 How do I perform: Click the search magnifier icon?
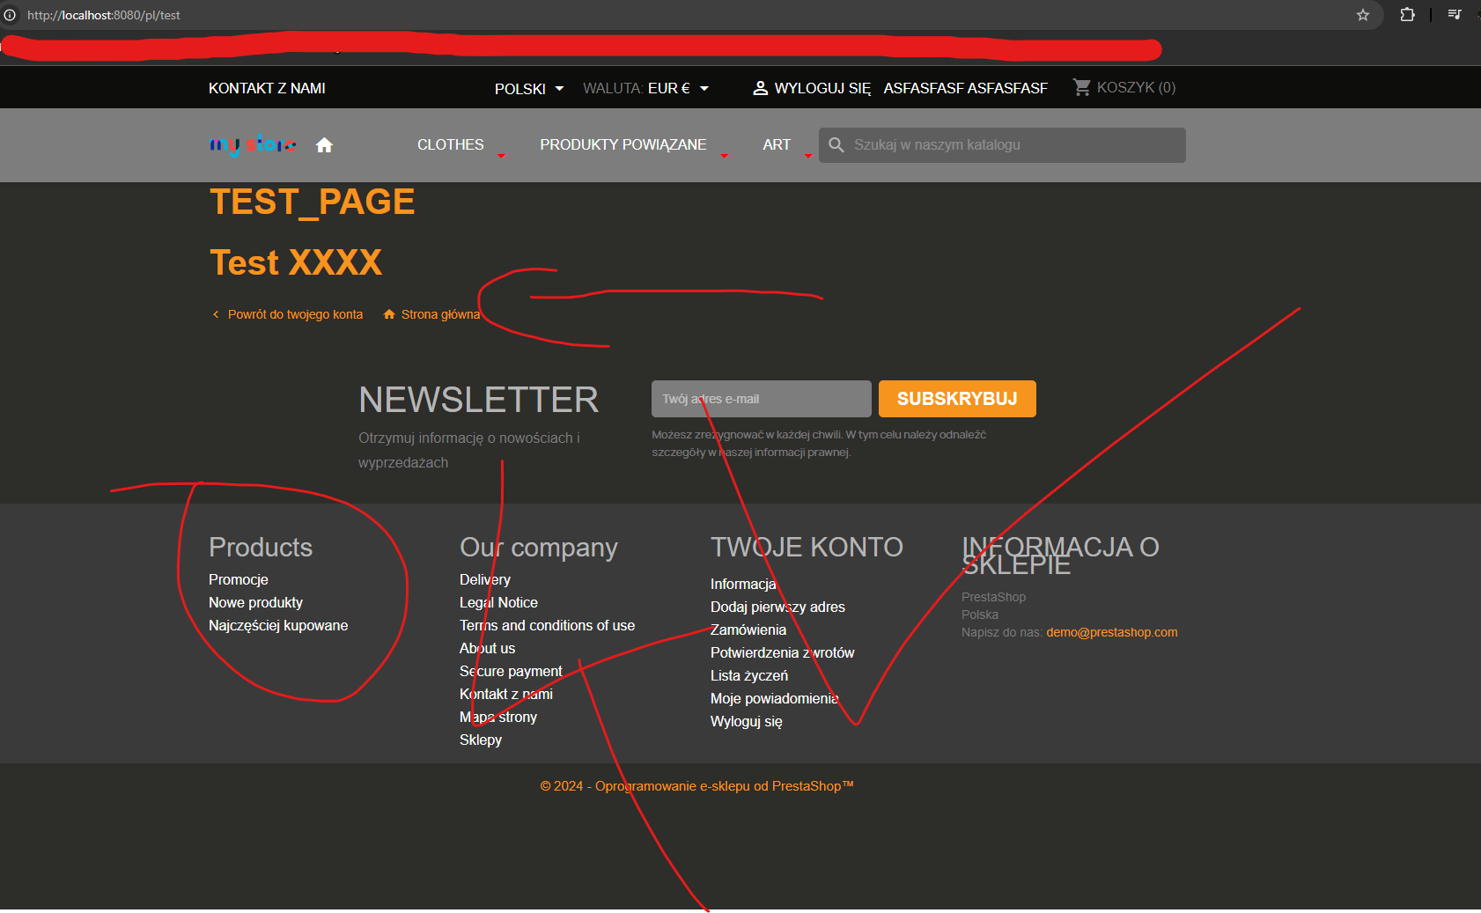[x=836, y=145]
